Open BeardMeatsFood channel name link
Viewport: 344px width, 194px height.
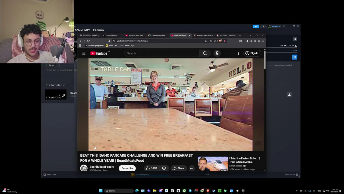click(x=100, y=167)
